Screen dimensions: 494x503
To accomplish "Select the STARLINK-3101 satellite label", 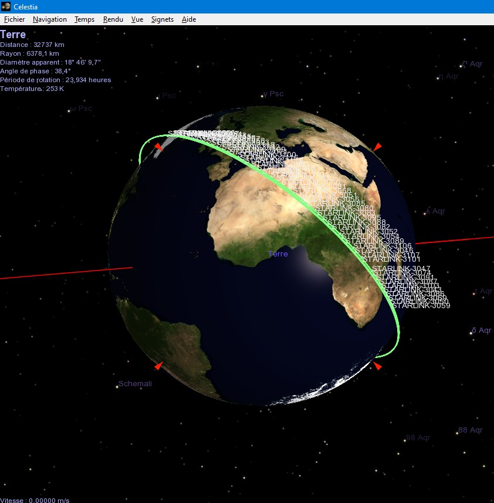I will pyautogui.click(x=391, y=259).
